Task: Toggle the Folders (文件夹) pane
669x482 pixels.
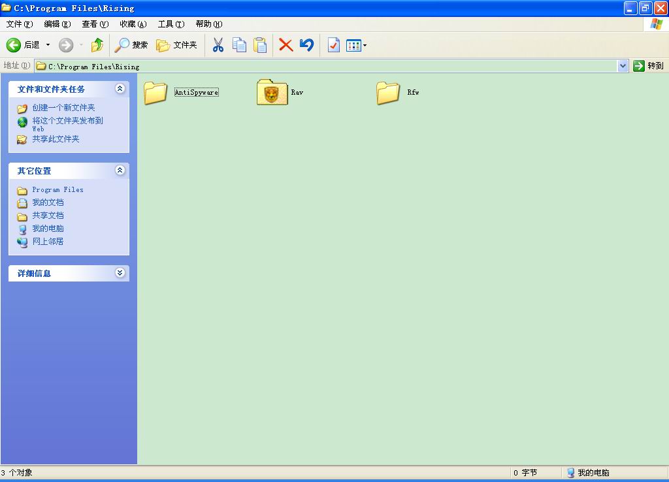Action: (176, 45)
